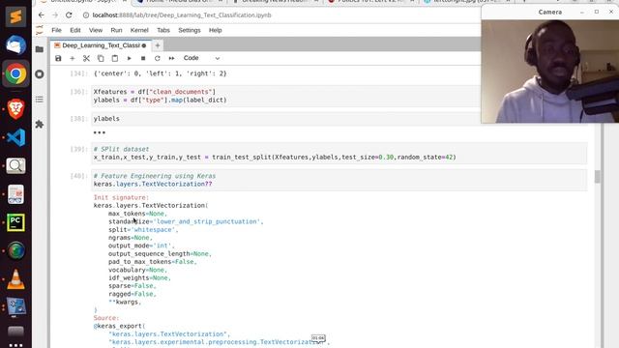Viewport: 619px width, 348px height.
Task: Click the 'Init signature:' output text
Action: (121, 197)
